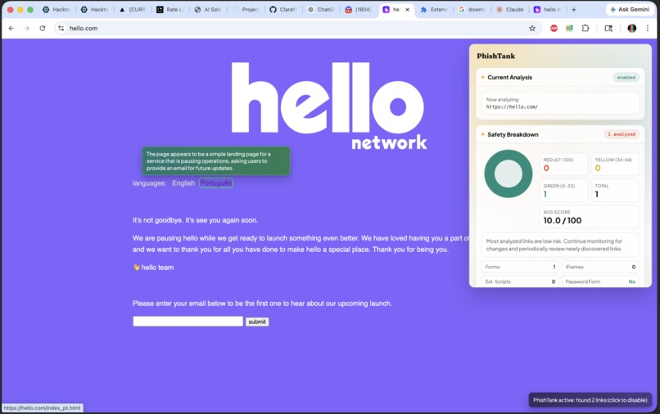Click the extension icon left of the puzzle piece
The height and width of the screenshot is (414, 660).
pos(569,28)
